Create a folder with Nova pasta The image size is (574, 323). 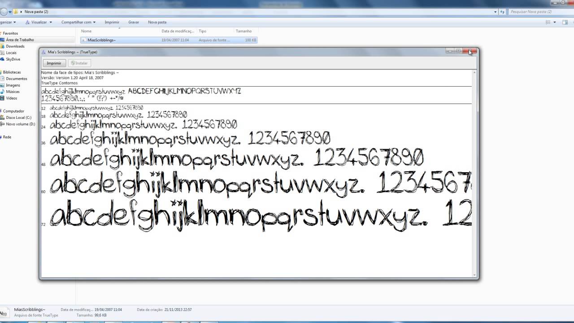[157, 22]
